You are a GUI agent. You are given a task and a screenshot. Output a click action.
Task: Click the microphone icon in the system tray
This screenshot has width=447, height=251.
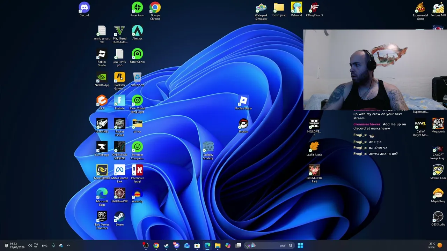(x=53, y=245)
